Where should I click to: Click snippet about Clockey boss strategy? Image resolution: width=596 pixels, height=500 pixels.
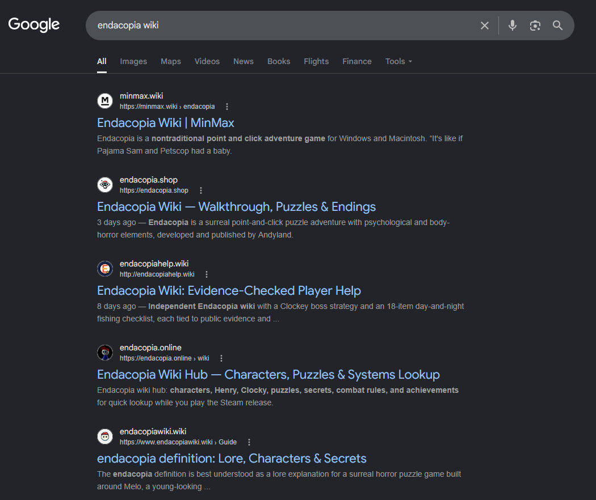click(280, 312)
